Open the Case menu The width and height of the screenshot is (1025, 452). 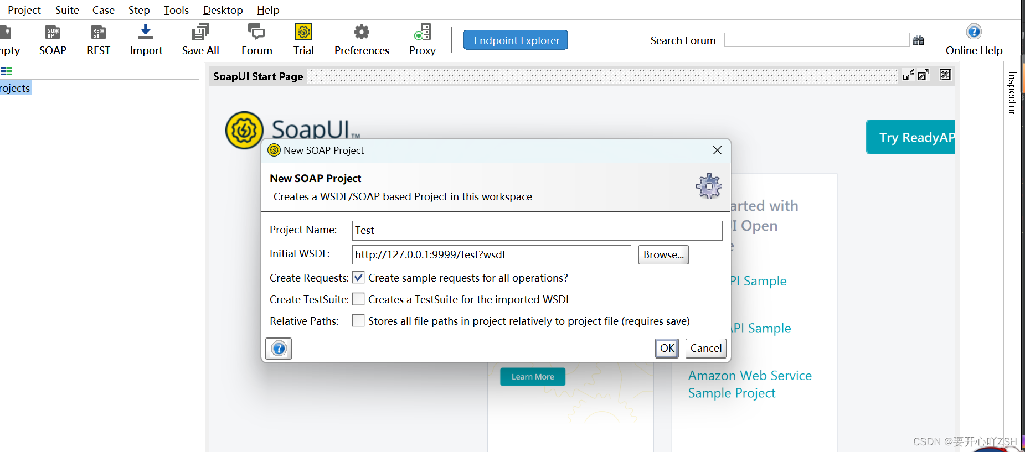[104, 10]
